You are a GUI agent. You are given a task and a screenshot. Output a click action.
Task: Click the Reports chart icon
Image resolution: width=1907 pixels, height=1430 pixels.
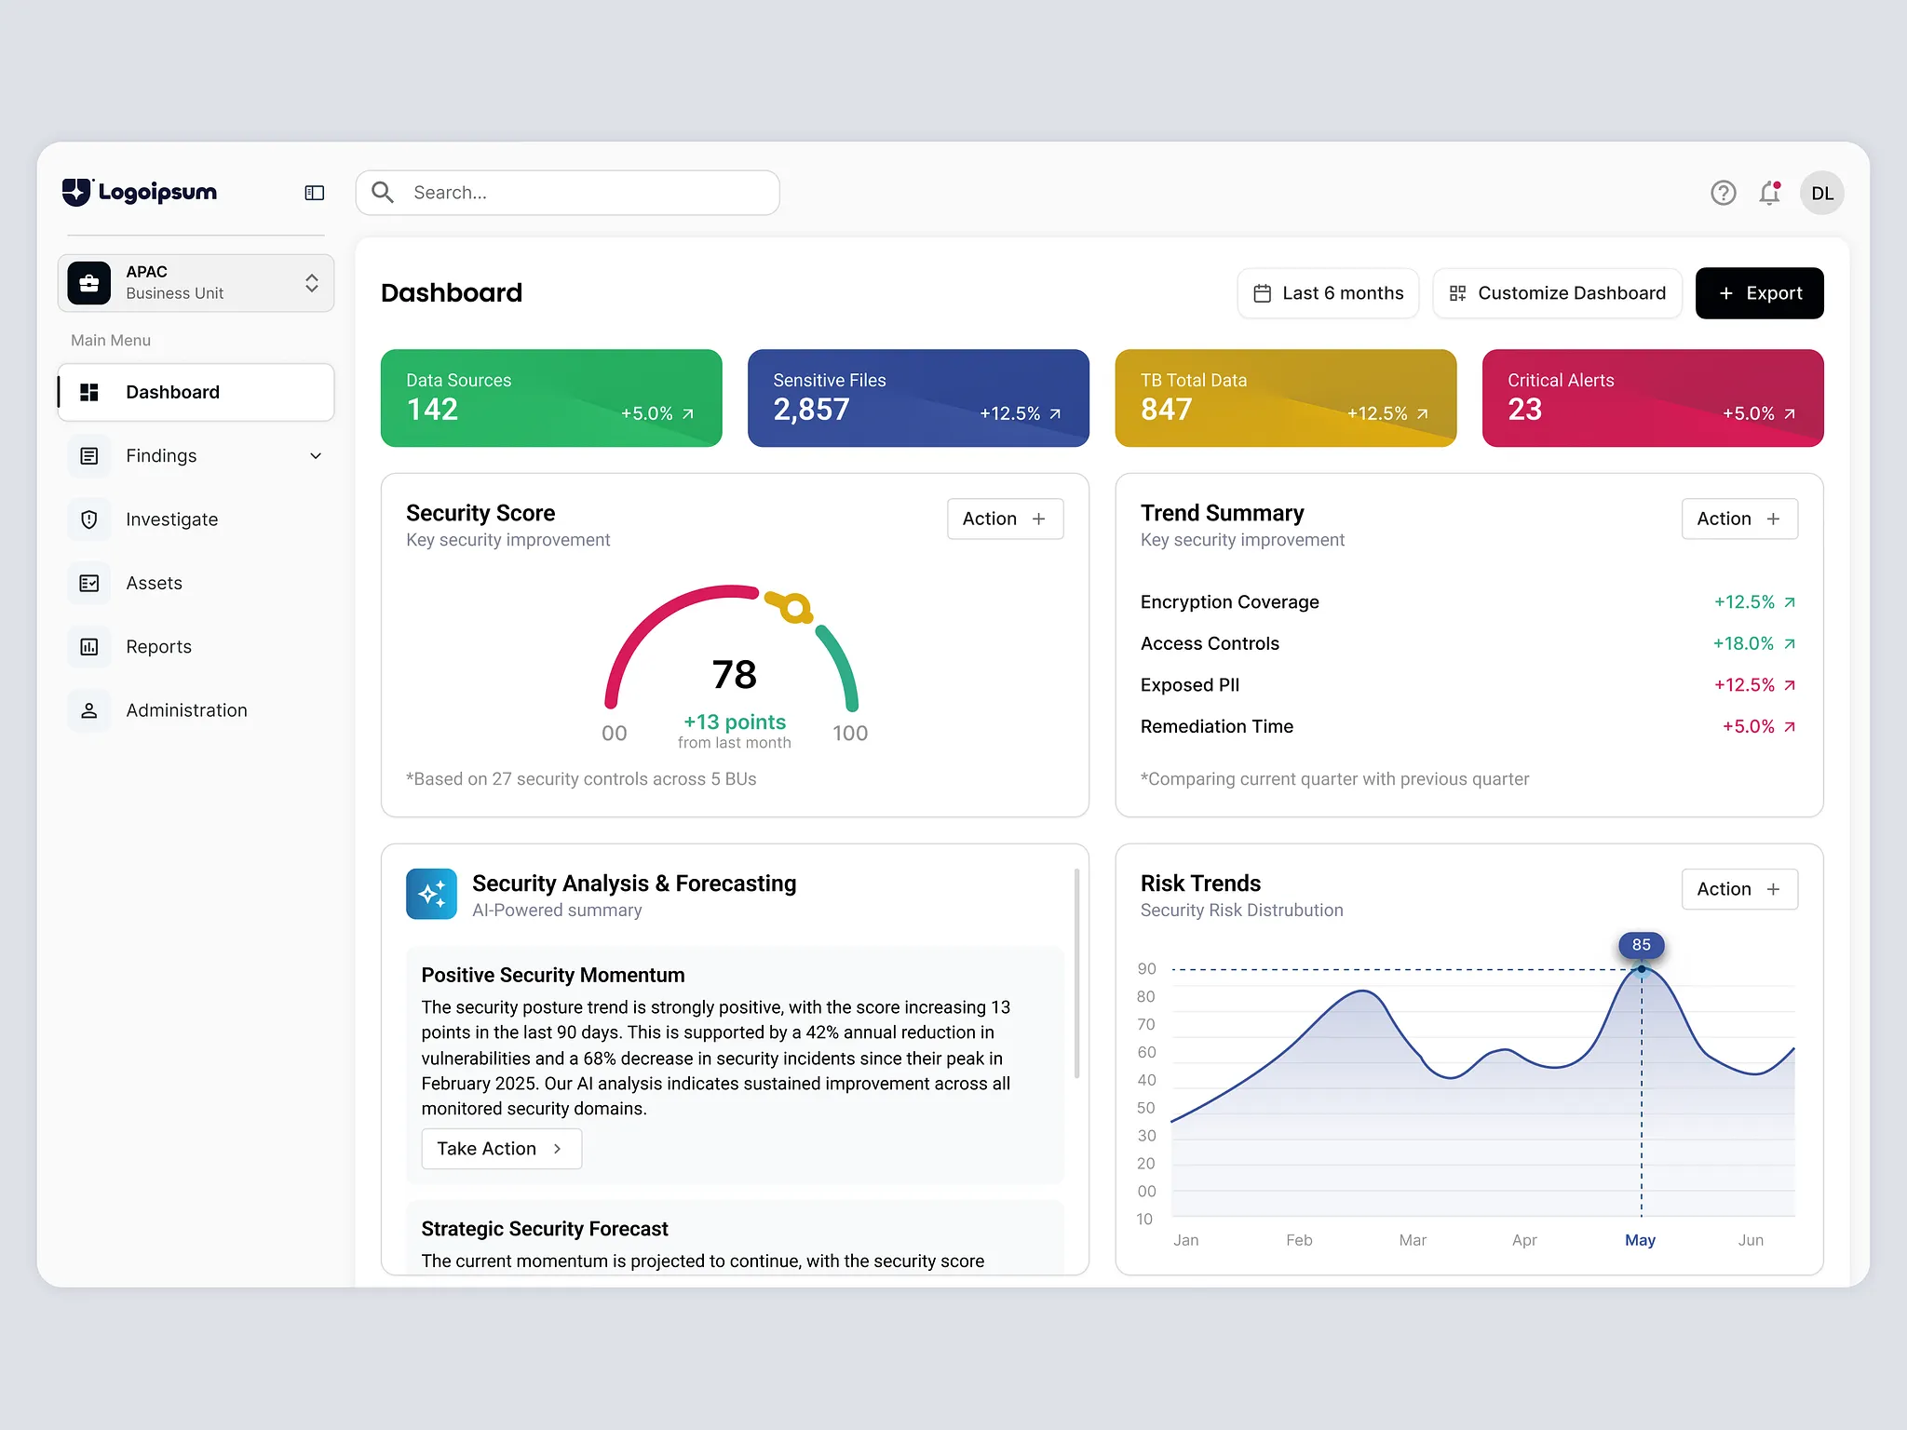89,646
